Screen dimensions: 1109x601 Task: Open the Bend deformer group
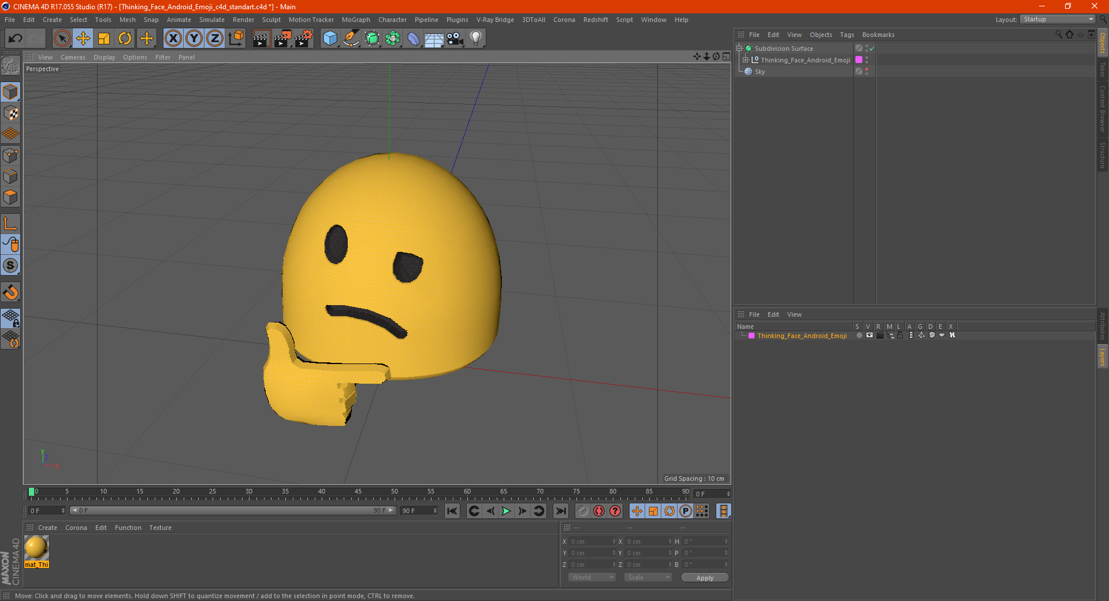(x=414, y=39)
